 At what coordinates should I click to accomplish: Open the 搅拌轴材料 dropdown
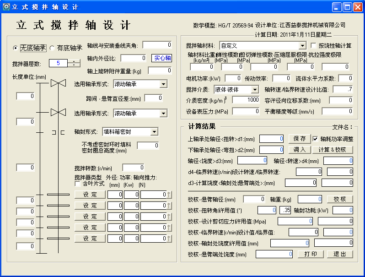pyautogui.click(x=302, y=46)
